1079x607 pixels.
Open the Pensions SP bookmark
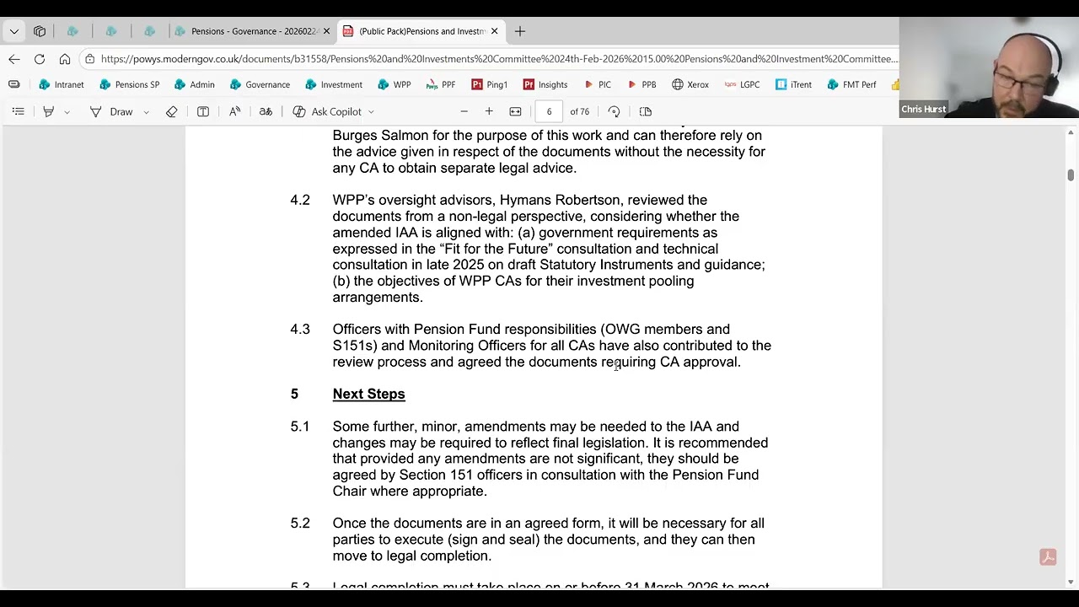click(x=129, y=84)
